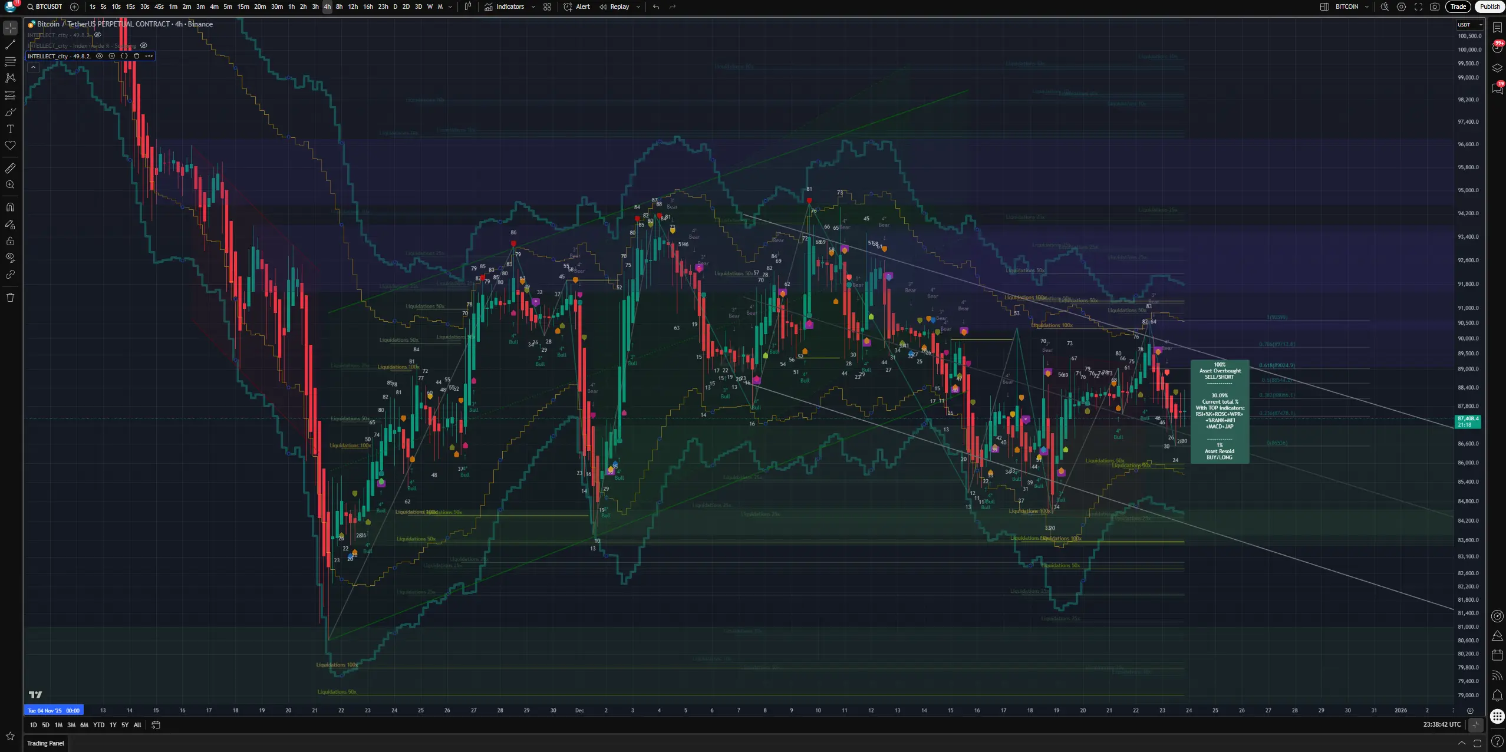
Task: Show hidden INTELLECT_city Index inside % indicator
Action: [143, 45]
